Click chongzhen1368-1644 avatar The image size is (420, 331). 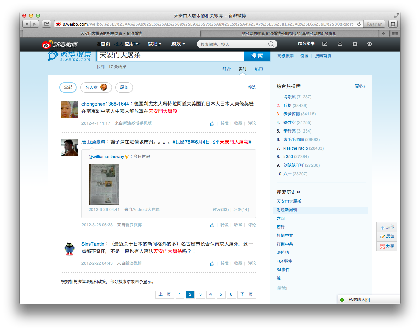tap(69, 110)
